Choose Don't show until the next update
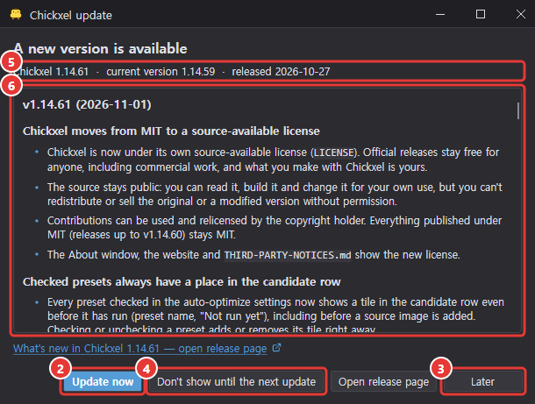The width and height of the screenshot is (535, 404). [x=237, y=381]
